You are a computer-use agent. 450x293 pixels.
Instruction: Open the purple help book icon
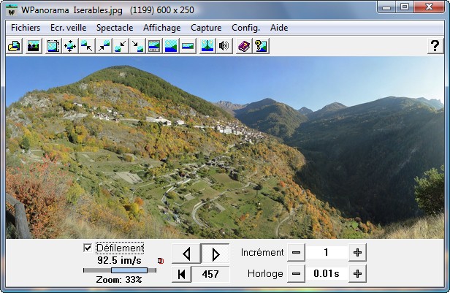[243, 46]
